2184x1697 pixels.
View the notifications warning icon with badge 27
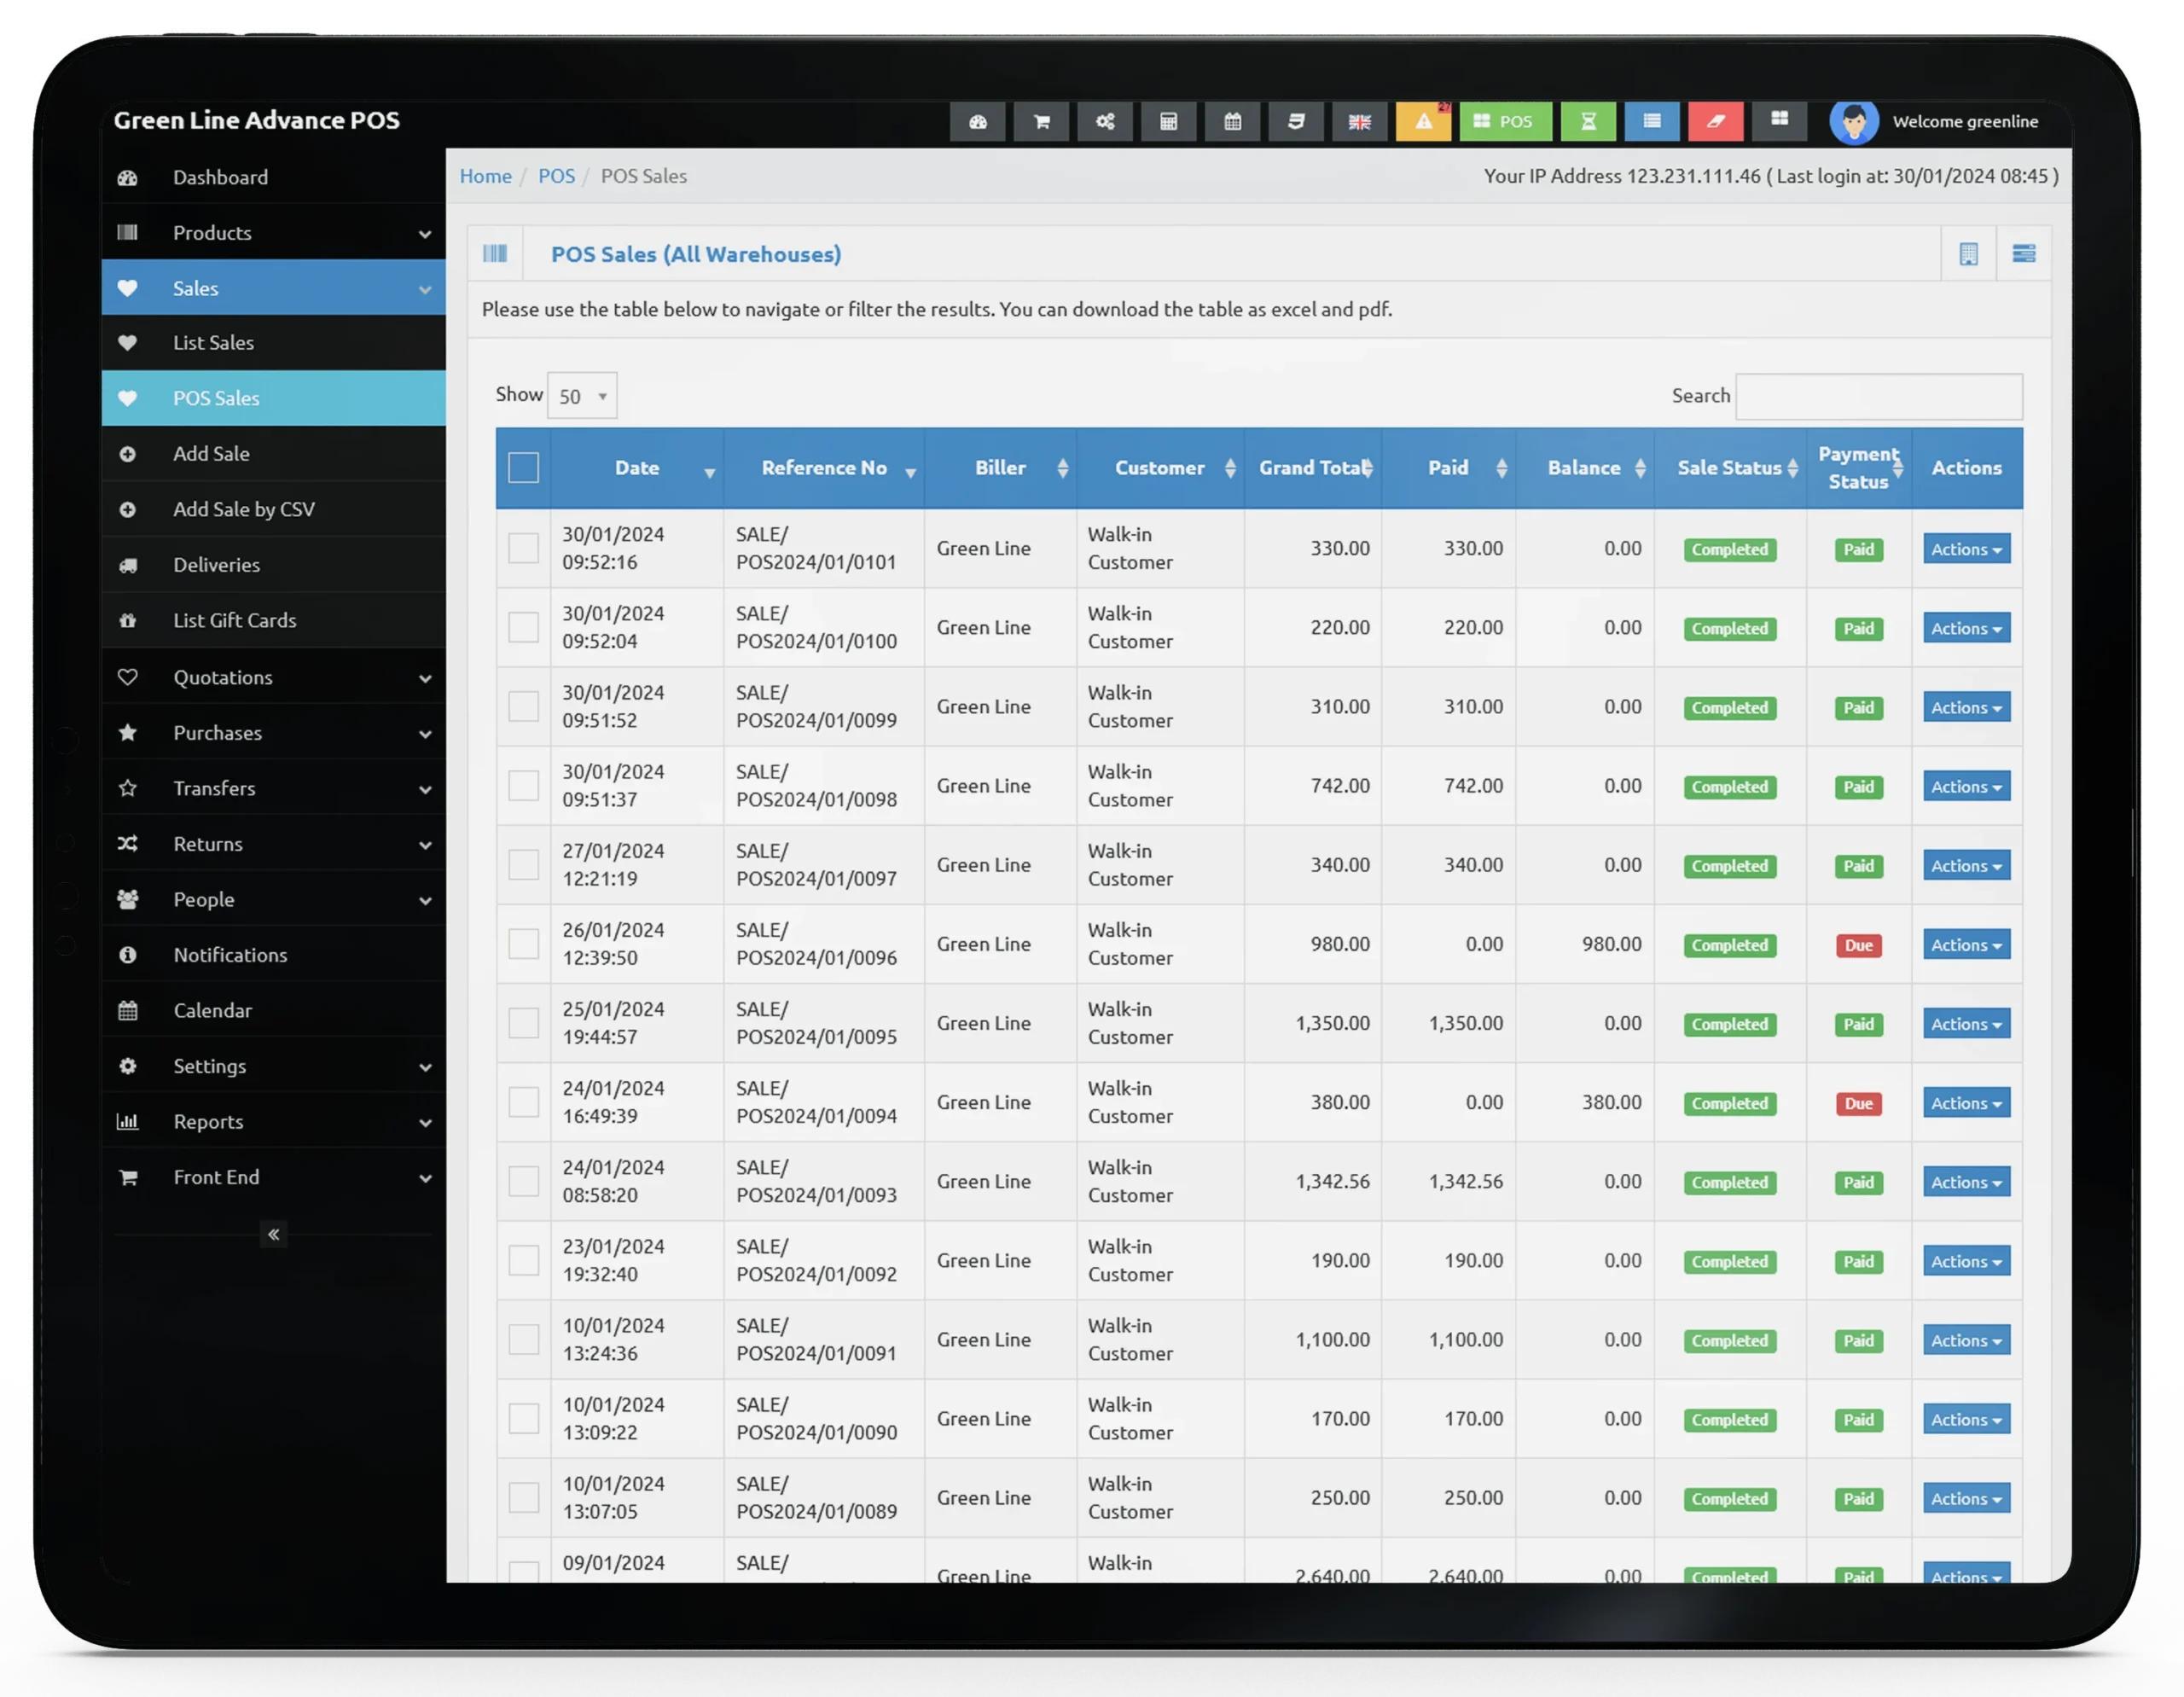[1423, 121]
